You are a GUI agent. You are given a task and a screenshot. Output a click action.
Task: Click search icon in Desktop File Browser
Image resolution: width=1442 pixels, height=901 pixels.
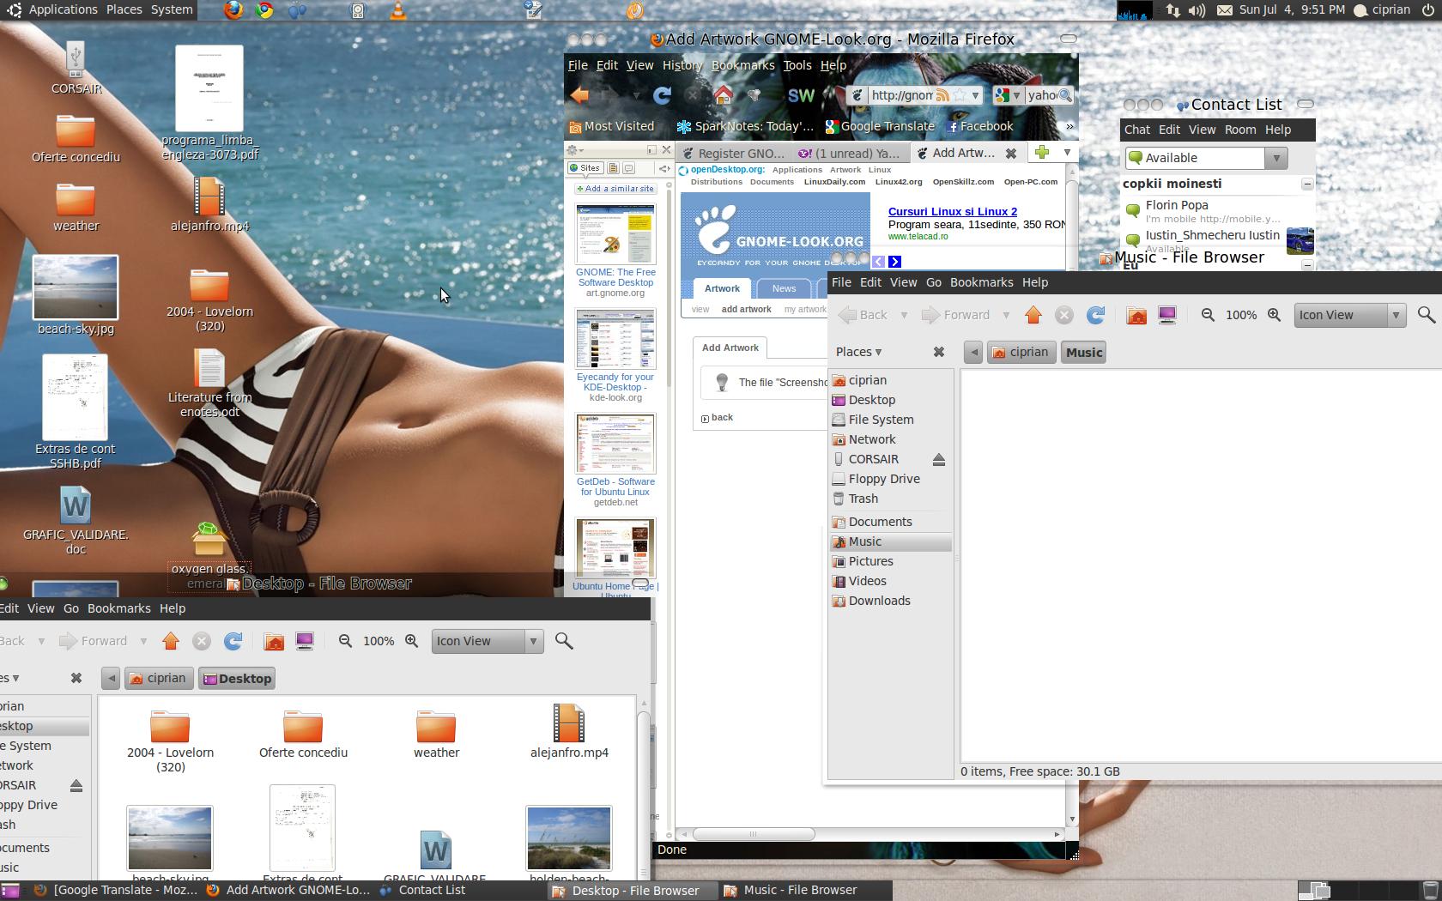coord(564,641)
